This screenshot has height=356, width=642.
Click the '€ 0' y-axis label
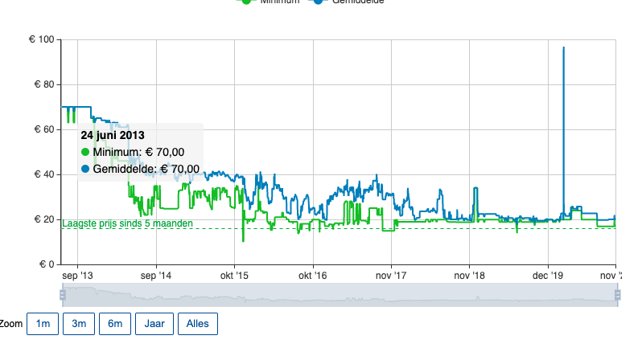pyautogui.click(x=47, y=264)
